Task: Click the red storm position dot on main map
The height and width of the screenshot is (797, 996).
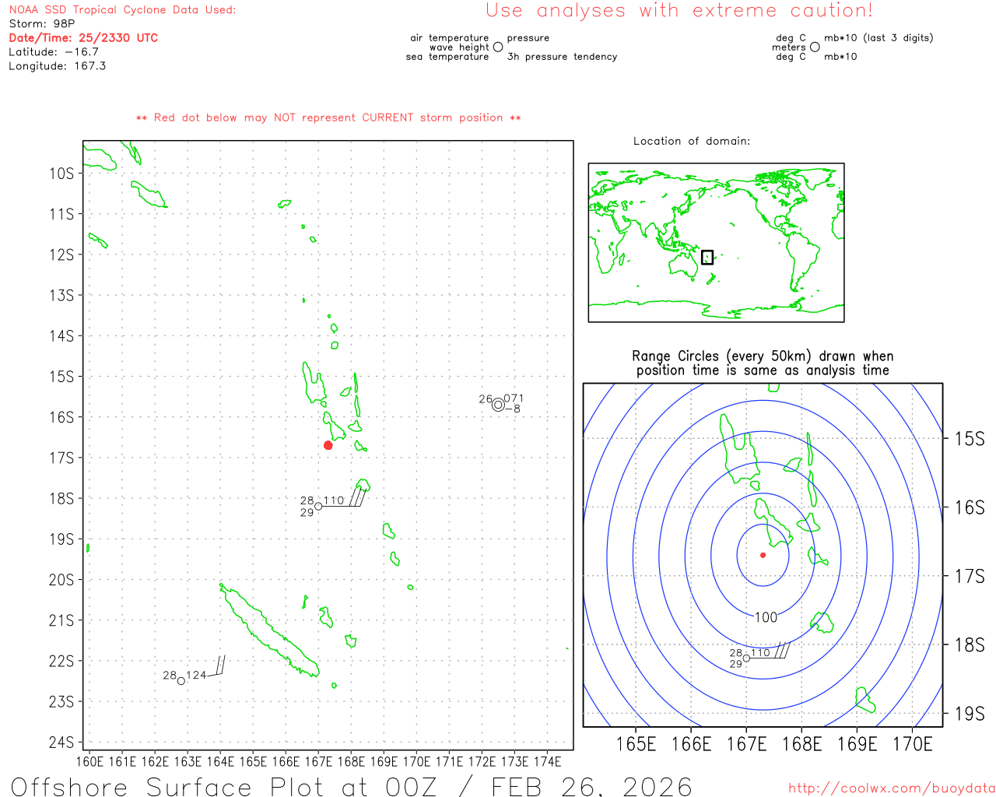Action: [x=328, y=445]
